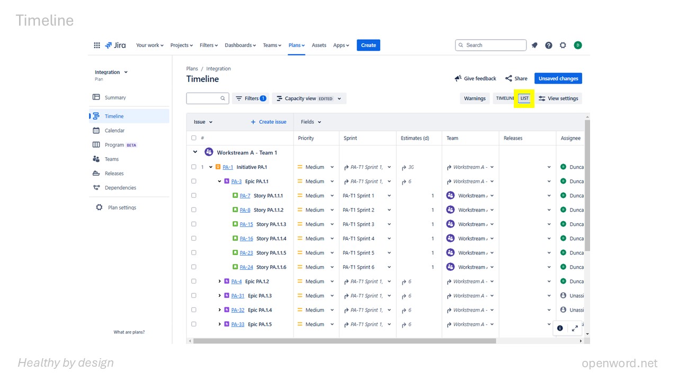Select checkbox for Story PA.1.1.6

(194, 267)
